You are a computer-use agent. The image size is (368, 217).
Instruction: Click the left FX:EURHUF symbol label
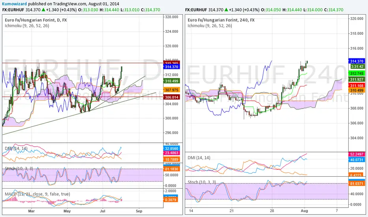13,10
